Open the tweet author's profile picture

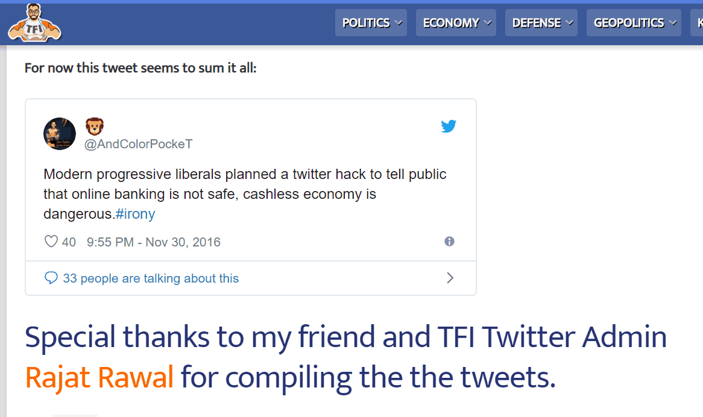coord(60,134)
